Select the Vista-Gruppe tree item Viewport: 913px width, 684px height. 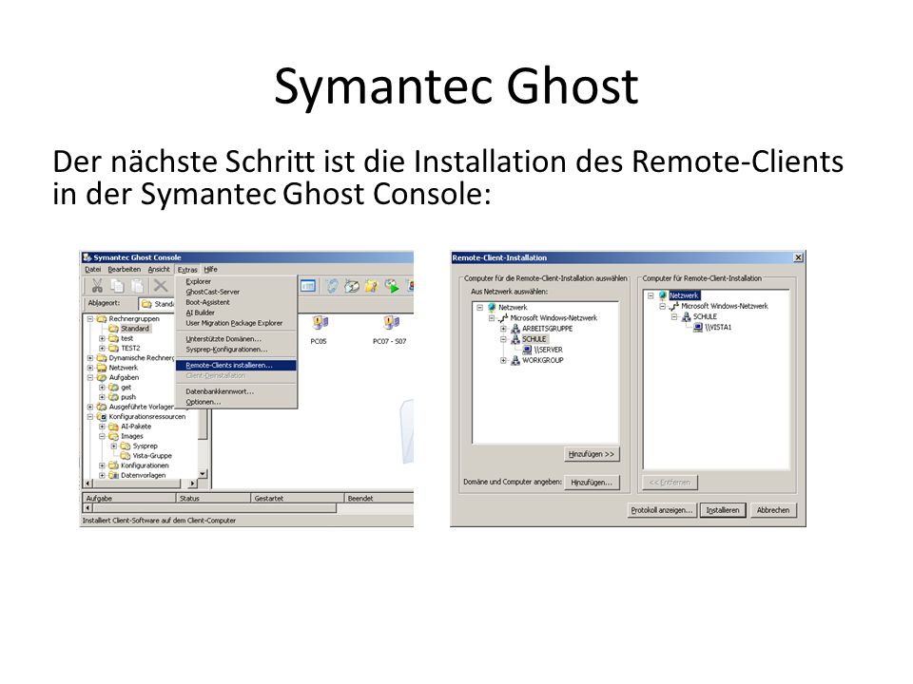pos(152,456)
